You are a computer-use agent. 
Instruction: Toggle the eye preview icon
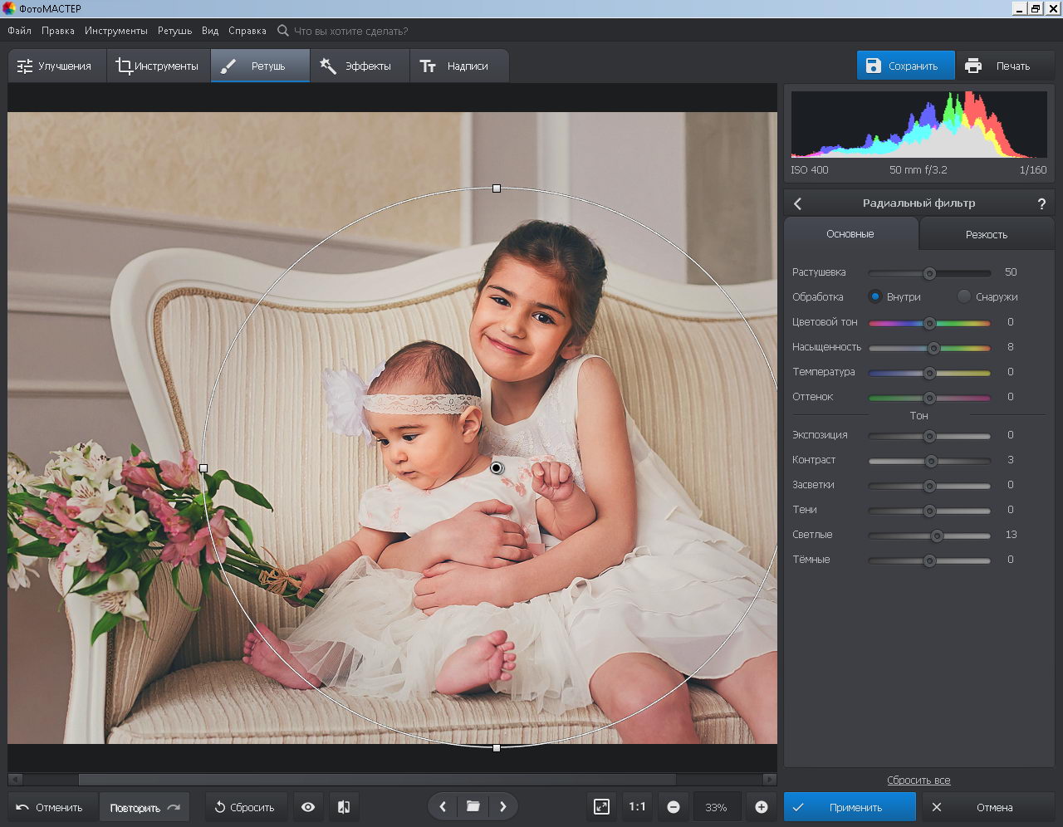point(308,807)
